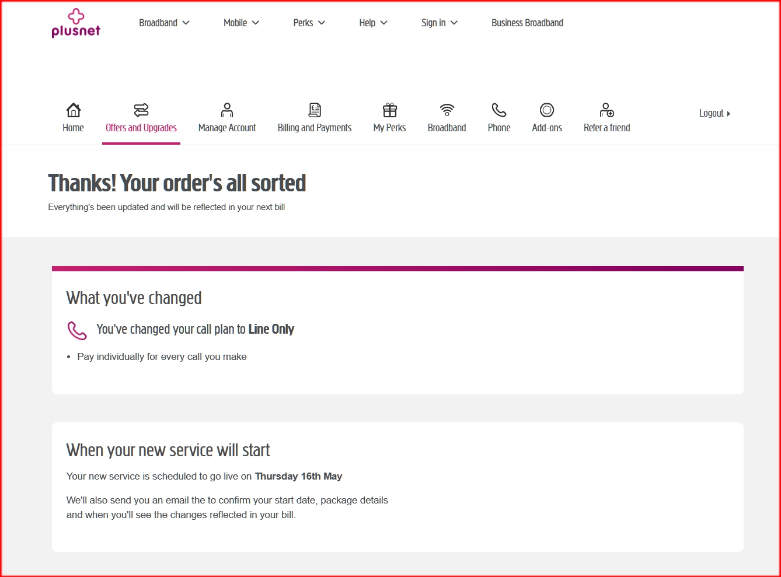Click the My Perks gift icon
Screen dimensions: 781x577
pos(389,110)
